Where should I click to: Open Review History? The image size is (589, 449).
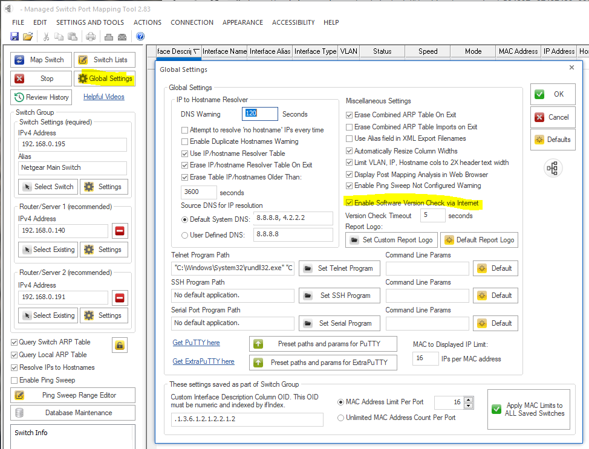pos(41,97)
